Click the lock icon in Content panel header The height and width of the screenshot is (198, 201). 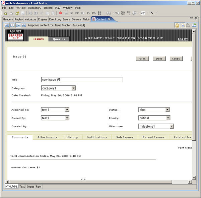[177, 25]
